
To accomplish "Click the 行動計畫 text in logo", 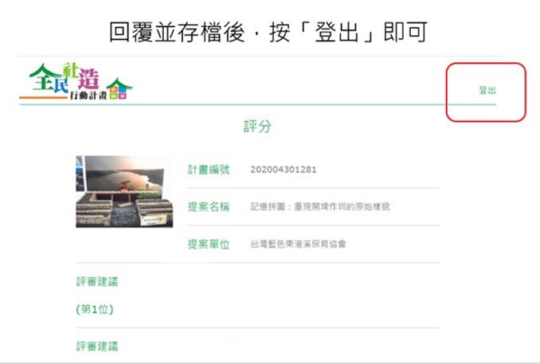I will click(x=88, y=96).
